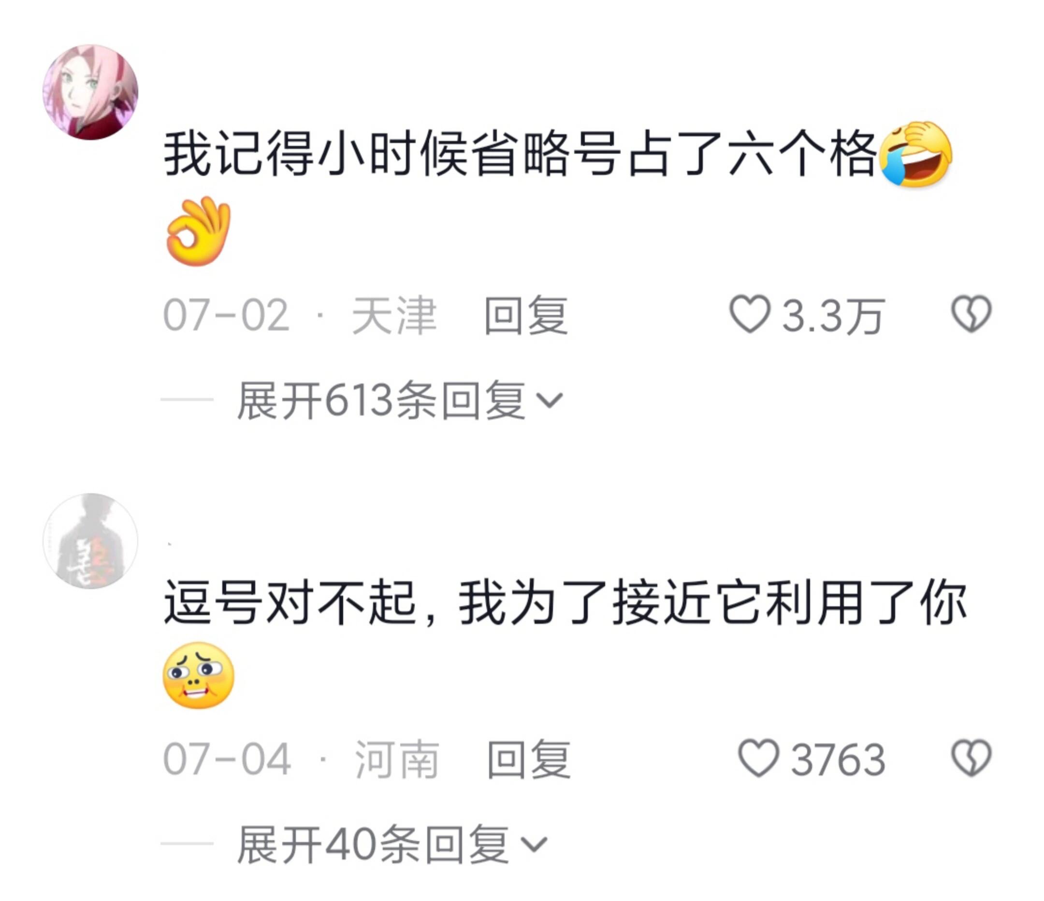Image resolution: width=1044 pixels, height=901 pixels.
Task: Dislike the 天津 comment via broken heart
Action: point(971,315)
